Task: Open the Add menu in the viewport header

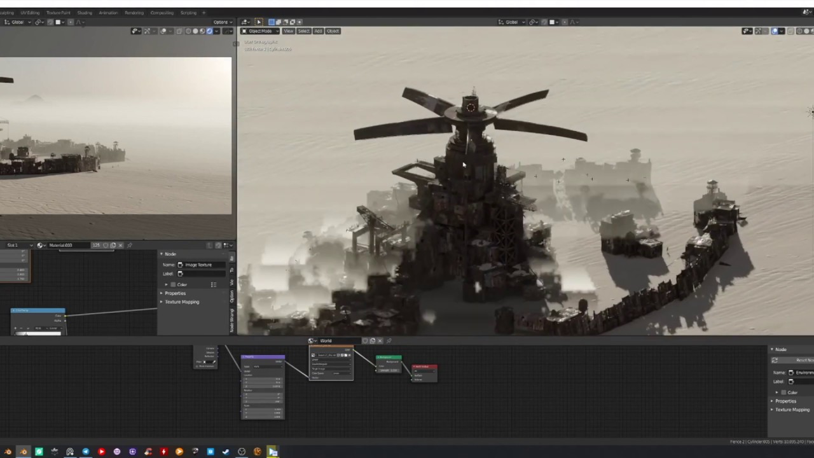Action: (318, 31)
